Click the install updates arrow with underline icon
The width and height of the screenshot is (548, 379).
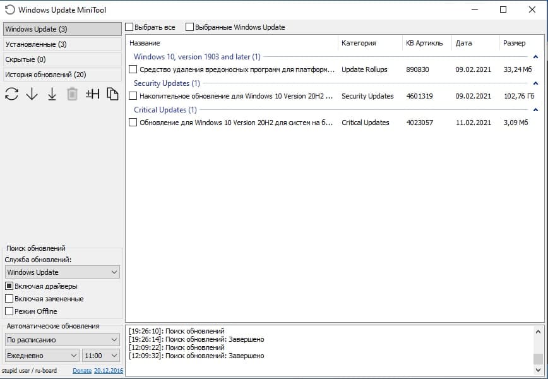(x=52, y=94)
